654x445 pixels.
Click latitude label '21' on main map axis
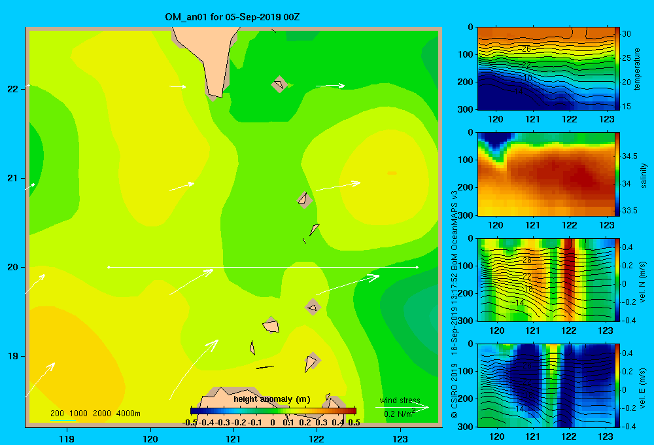coord(12,178)
